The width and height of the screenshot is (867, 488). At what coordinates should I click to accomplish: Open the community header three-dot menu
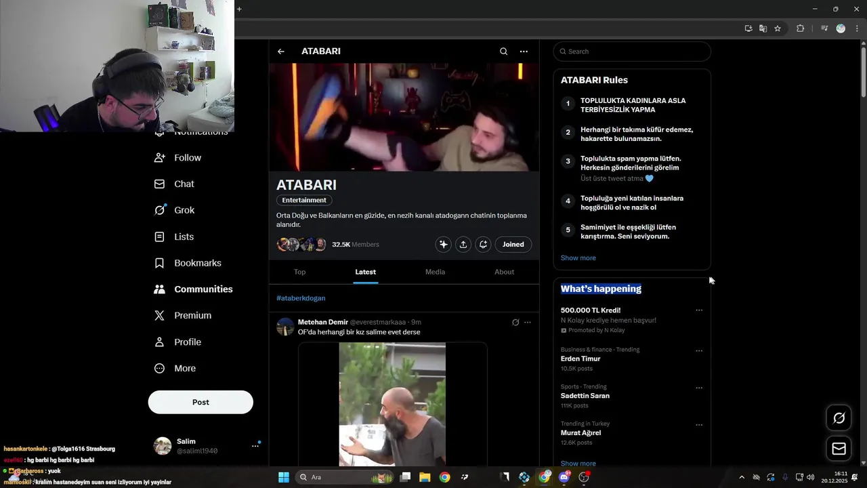tap(524, 52)
